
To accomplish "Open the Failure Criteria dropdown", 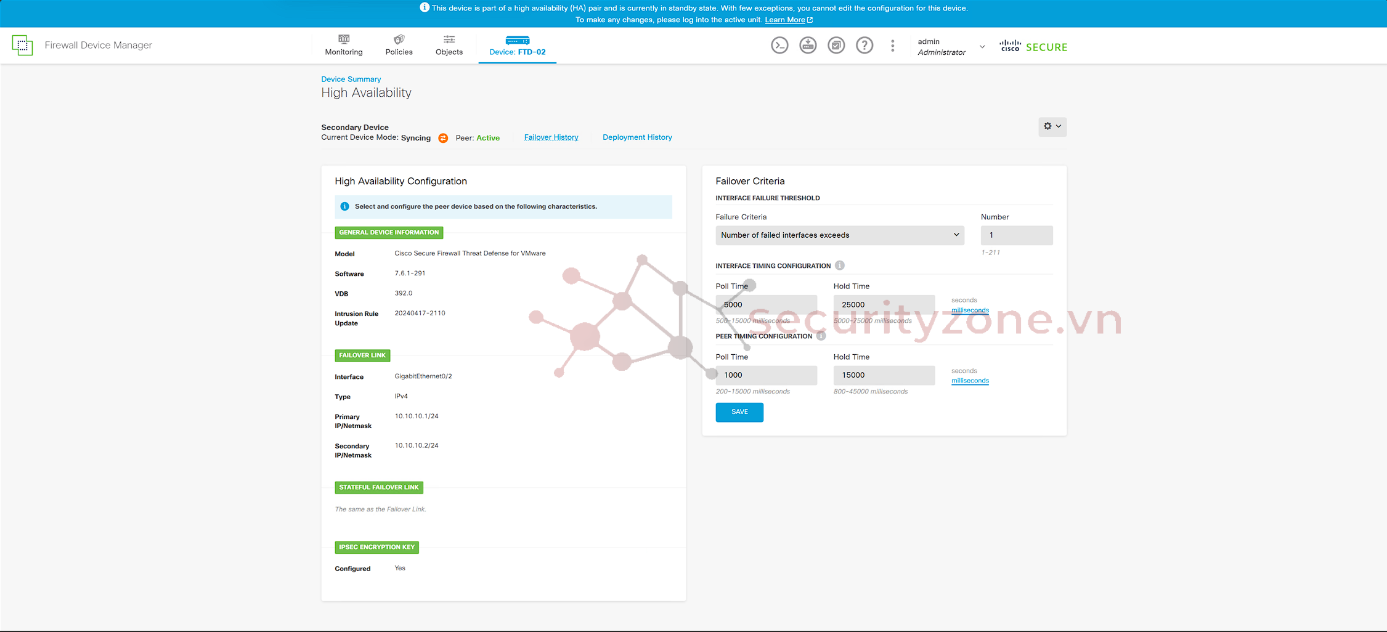I will [x=839, y=235].
